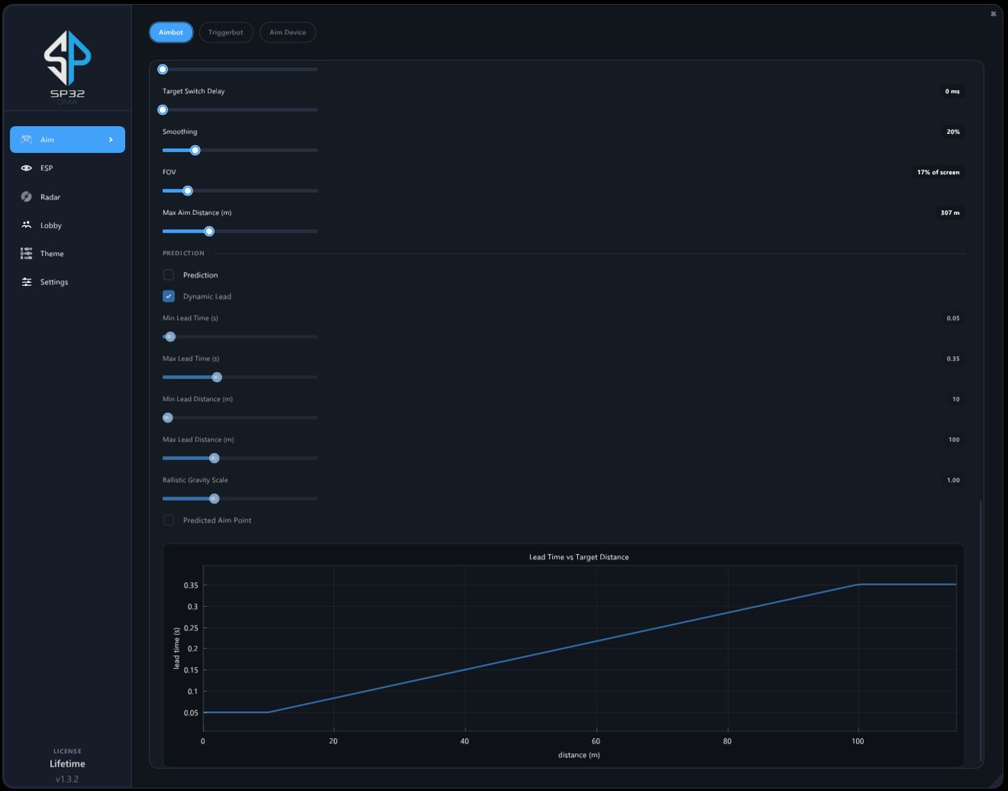Click the Lifetime license text
The width and height of the screenshot is (1008, 791).
coord(67,763)
